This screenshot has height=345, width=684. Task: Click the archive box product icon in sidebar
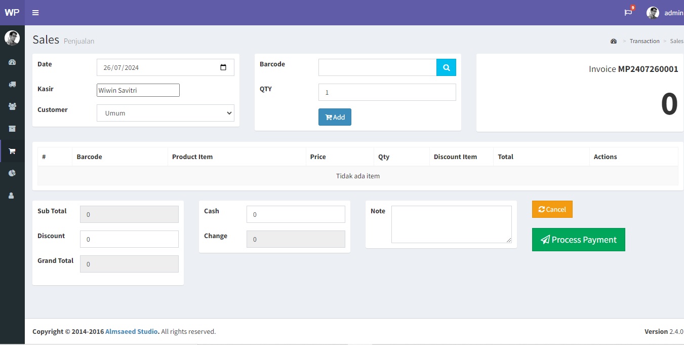[12, 129]
